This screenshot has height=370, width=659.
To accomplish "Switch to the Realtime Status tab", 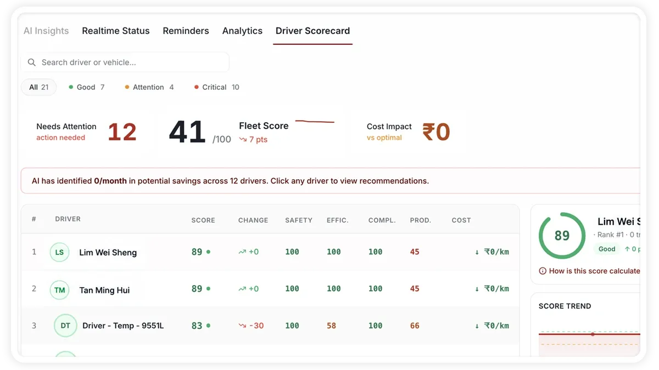I will pos(116,31).
